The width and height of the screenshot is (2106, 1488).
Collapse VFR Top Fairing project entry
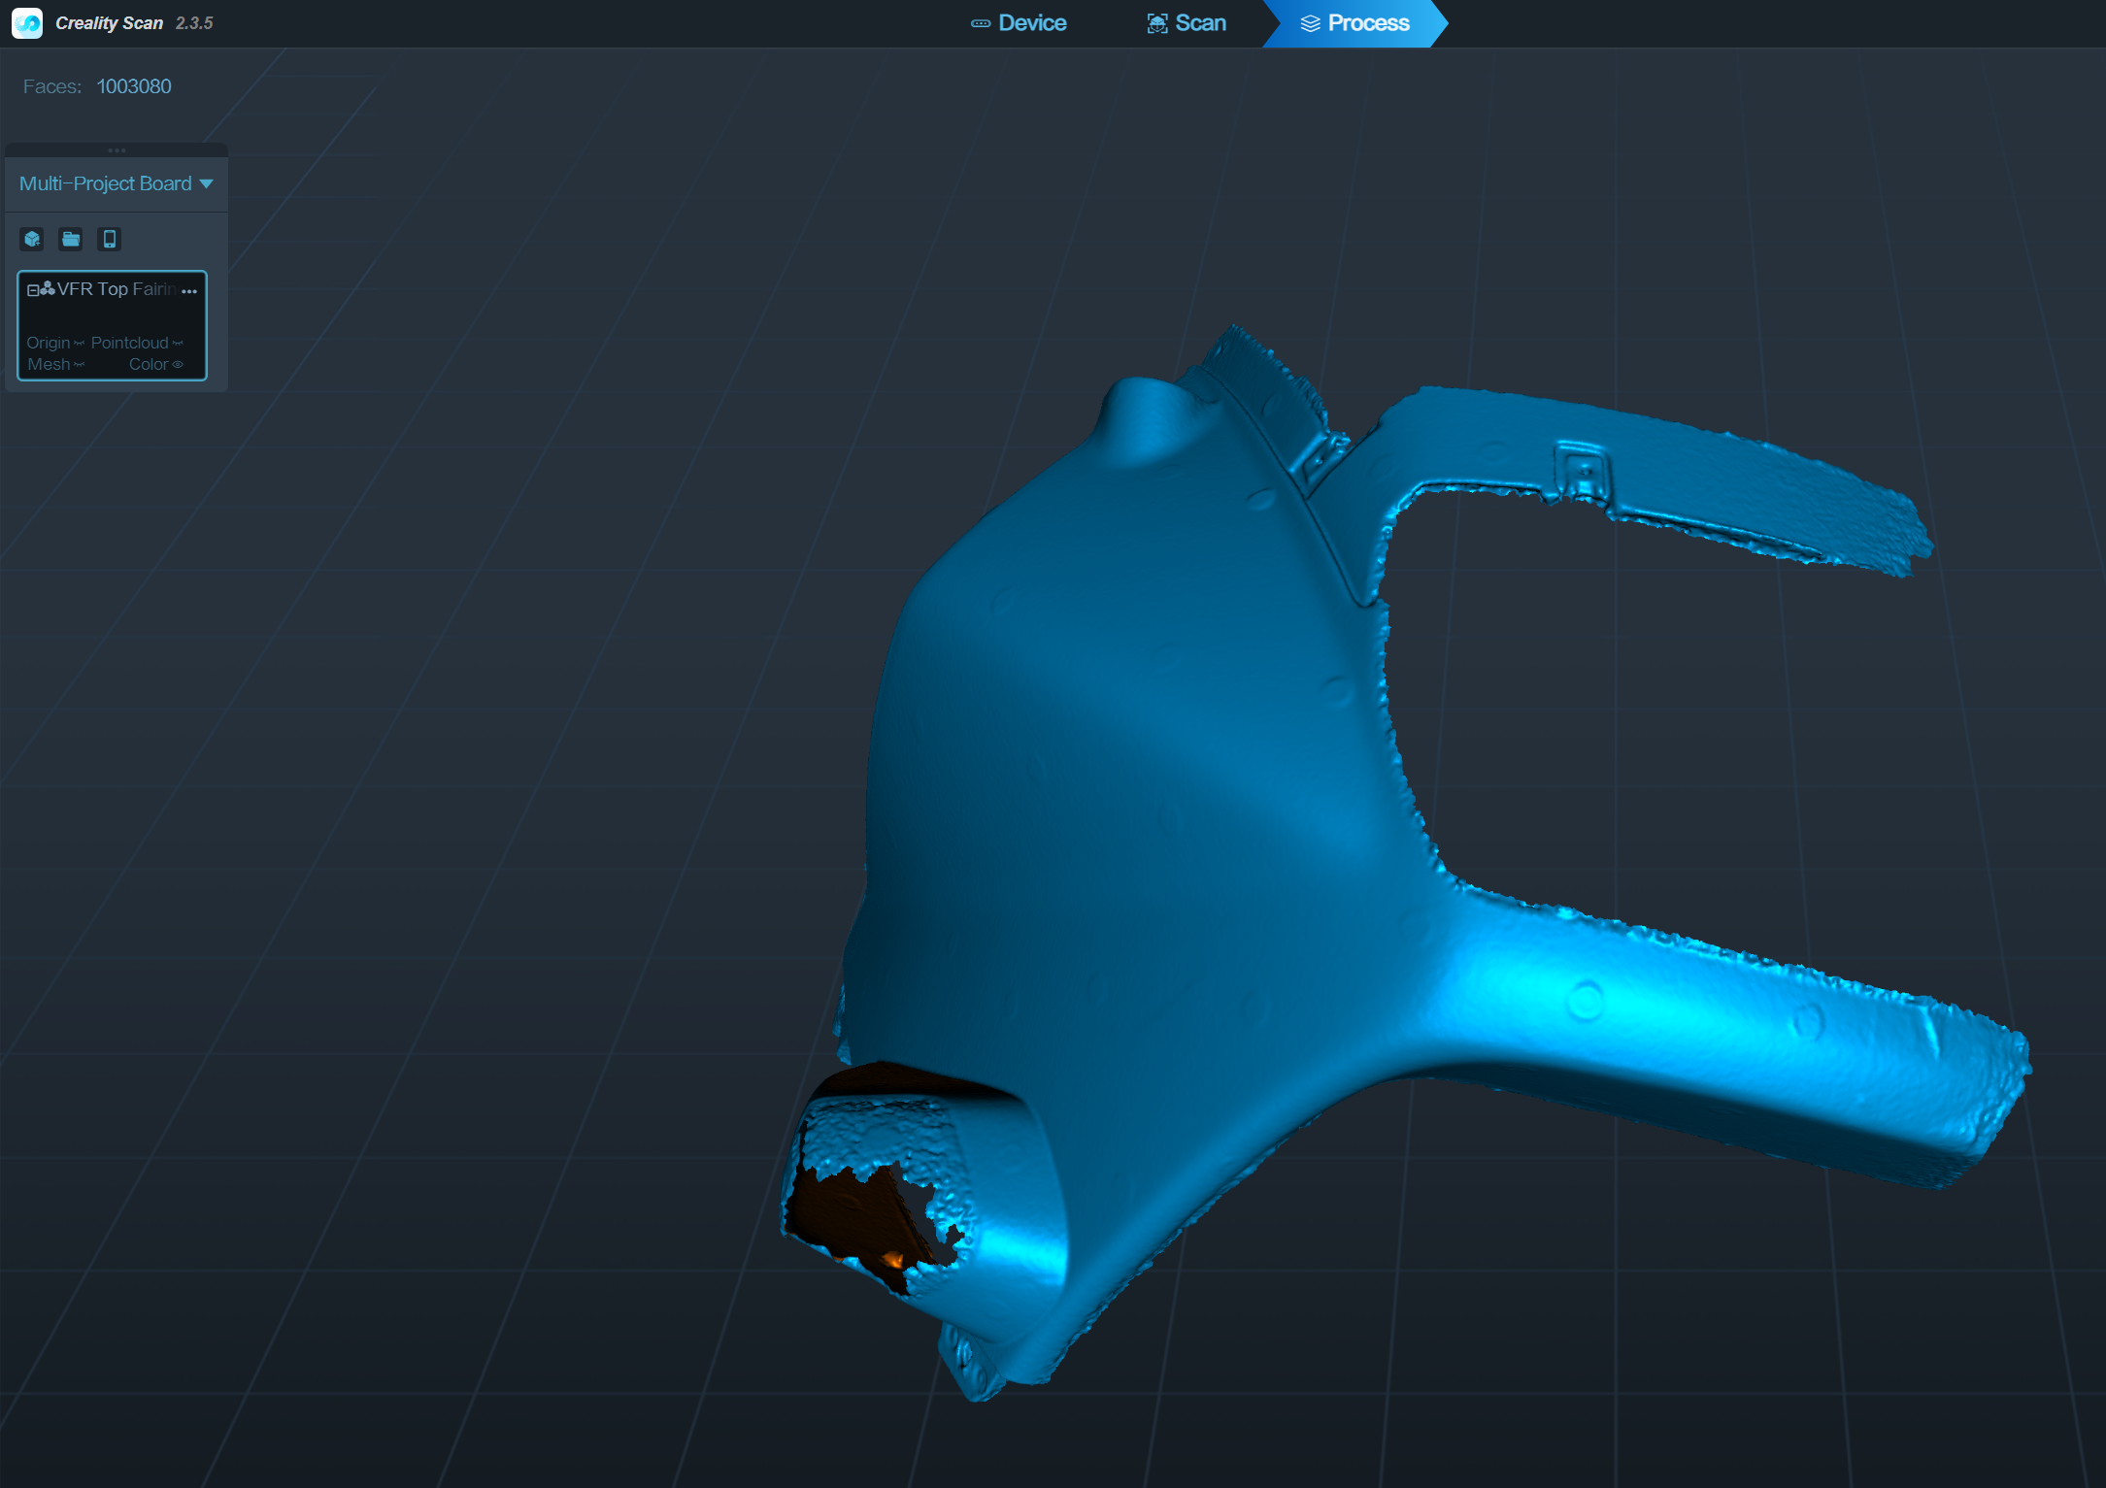click(x=33, y=290)
